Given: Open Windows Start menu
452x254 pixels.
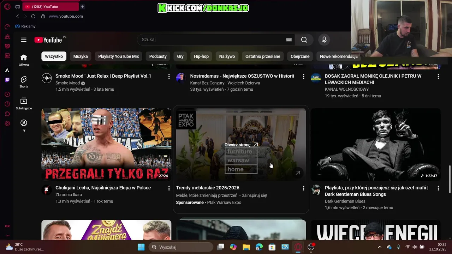Looking at the screenshot, I should pyautogui.click(x=141, y=247).
